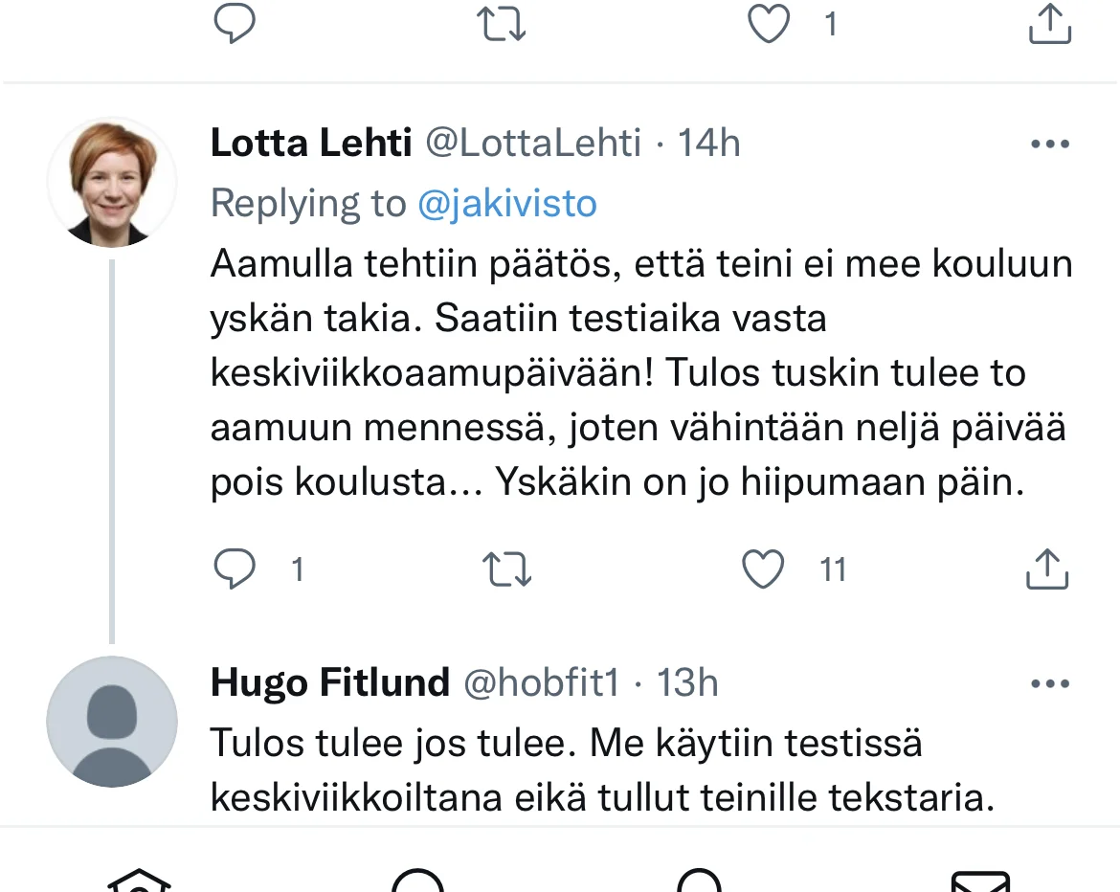Open Hugo Fitlund's display name
This screenshot has height=892, width=1120.
pyautogui.click(x=329, y=682)
